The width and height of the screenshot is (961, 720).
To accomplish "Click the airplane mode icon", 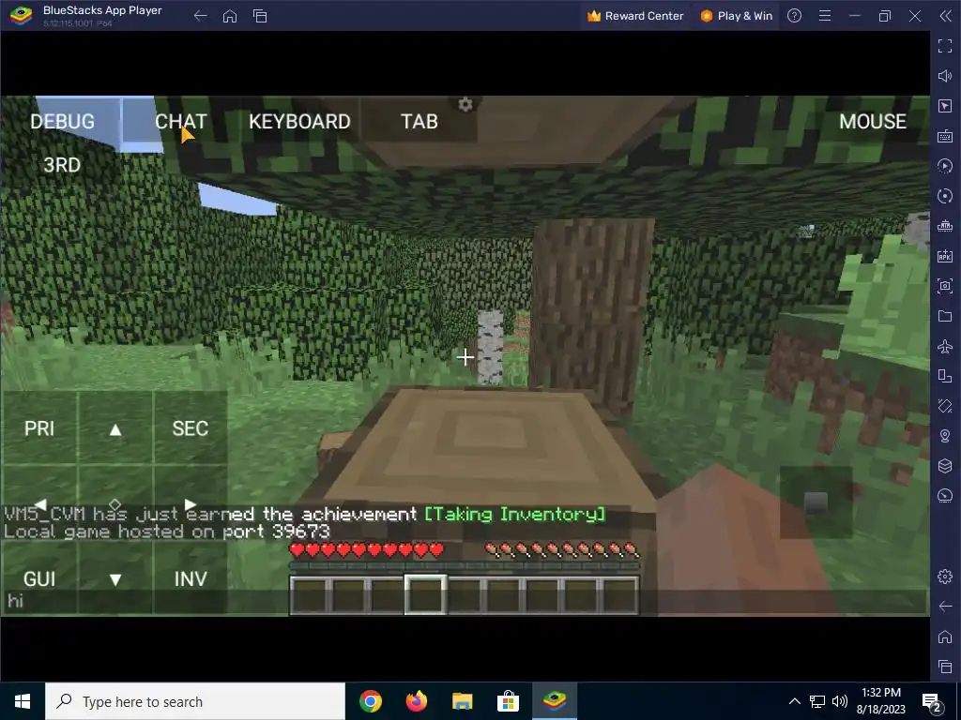I will pyautogui.click(x=944, y=346).
